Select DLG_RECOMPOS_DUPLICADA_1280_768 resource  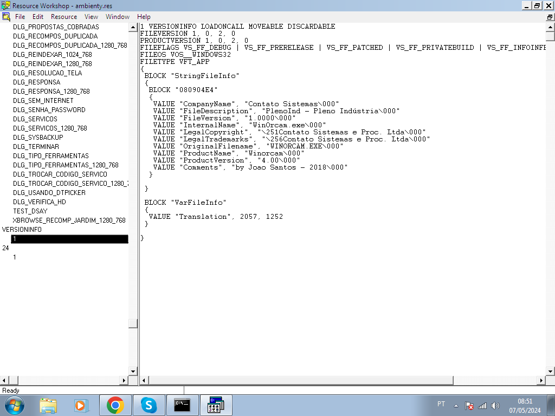[x=70, y=45]
